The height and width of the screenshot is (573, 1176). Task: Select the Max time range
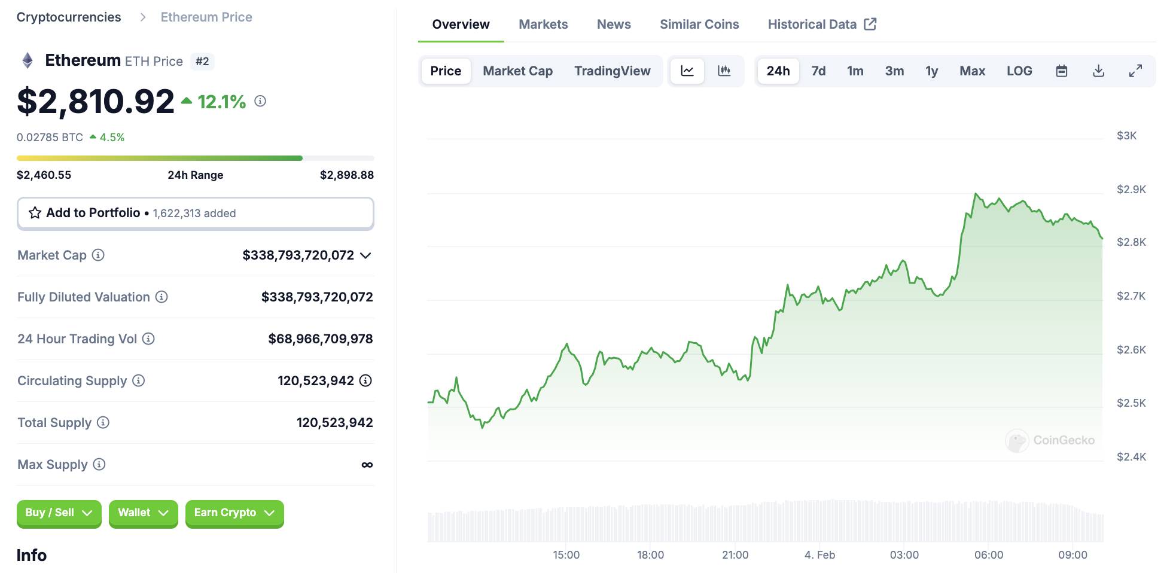972,71
